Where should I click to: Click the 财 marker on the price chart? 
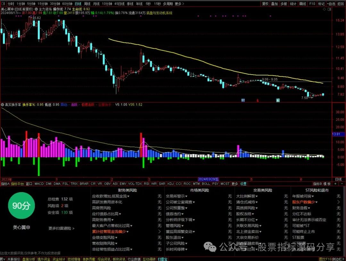point(243,100)
